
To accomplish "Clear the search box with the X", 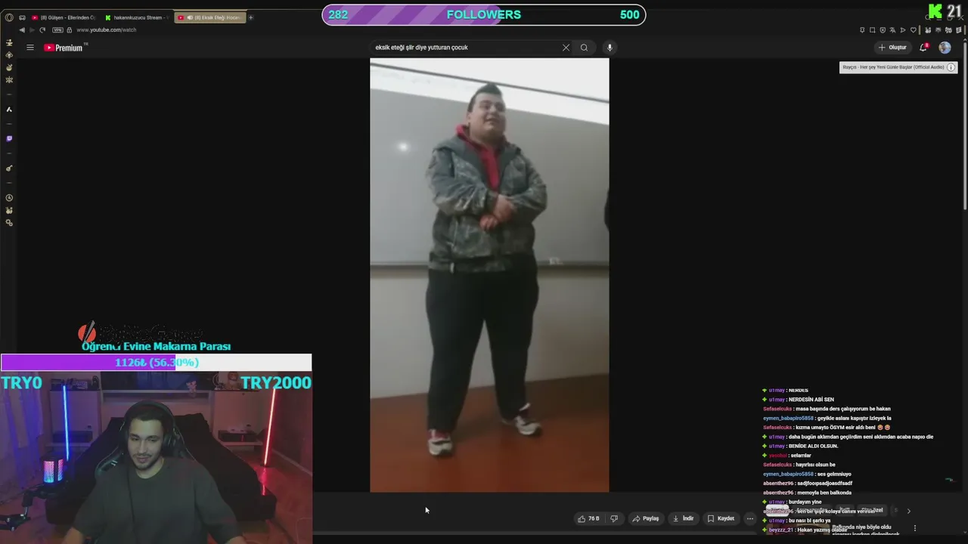I will 566,48.
